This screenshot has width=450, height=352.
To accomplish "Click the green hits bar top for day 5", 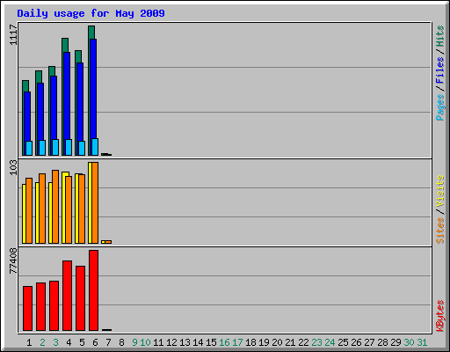I will pyautogui.click(x=78, y=56).
